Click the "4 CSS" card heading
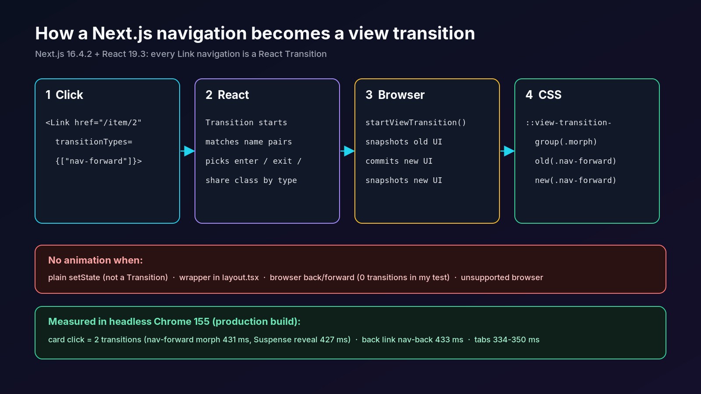The image size is (701, 394). point(544,95)
